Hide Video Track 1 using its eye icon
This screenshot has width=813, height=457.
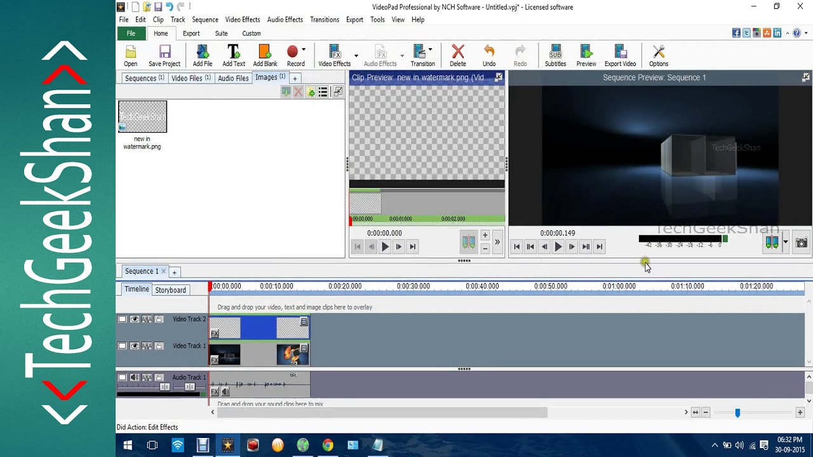(x=135, y=346)
